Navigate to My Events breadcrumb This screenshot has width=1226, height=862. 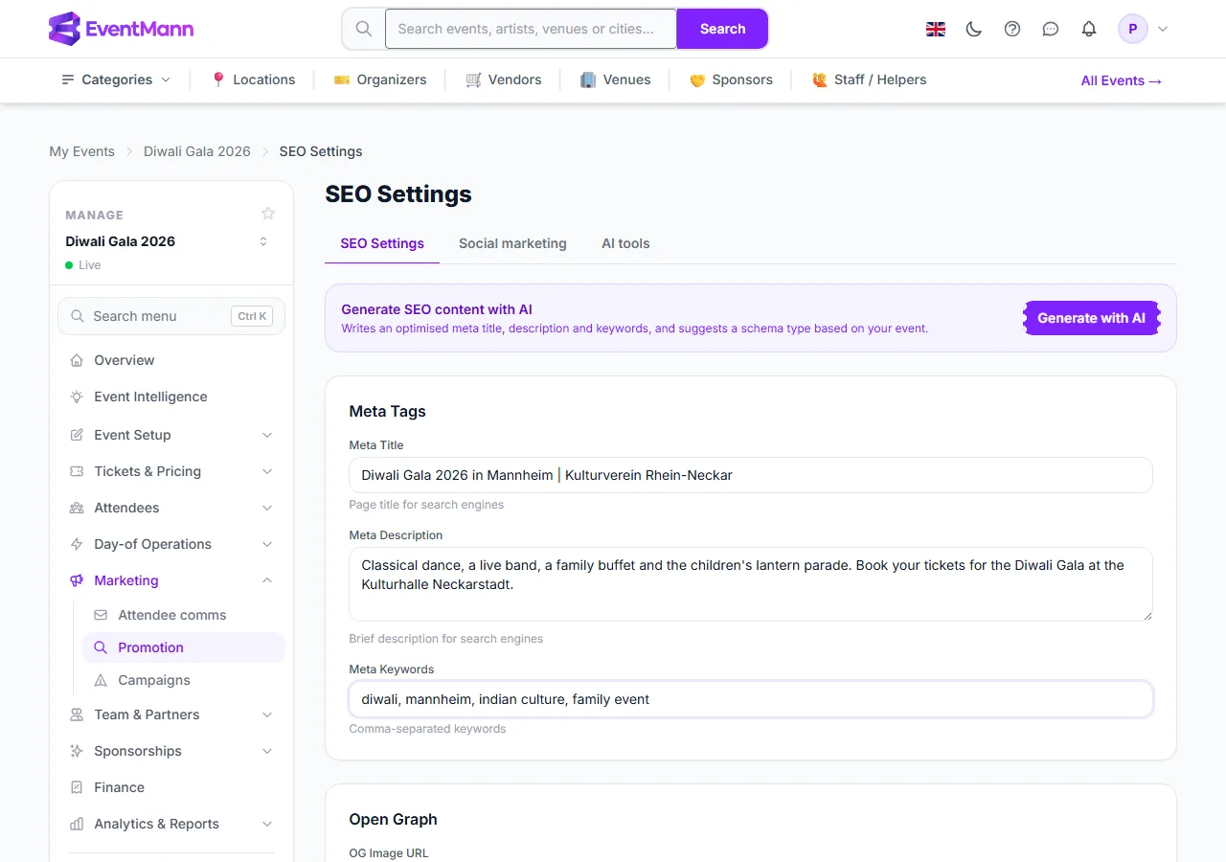tap(82, 151)
